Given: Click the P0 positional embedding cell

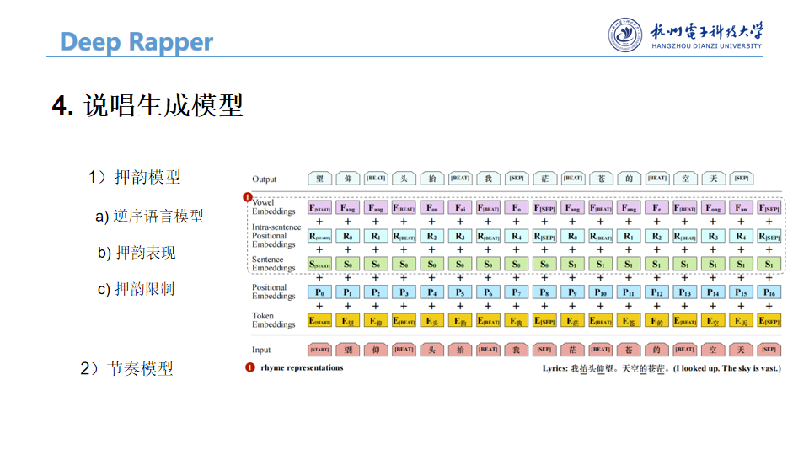Looking at the screenshot, I should tap(320, 292).
